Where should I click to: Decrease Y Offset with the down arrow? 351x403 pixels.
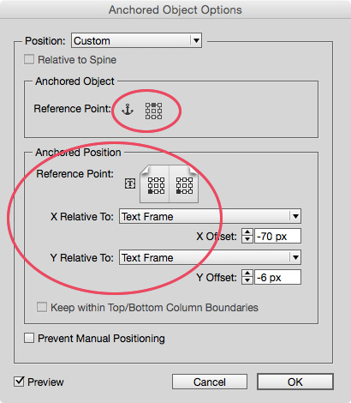[x=247, y=280]
